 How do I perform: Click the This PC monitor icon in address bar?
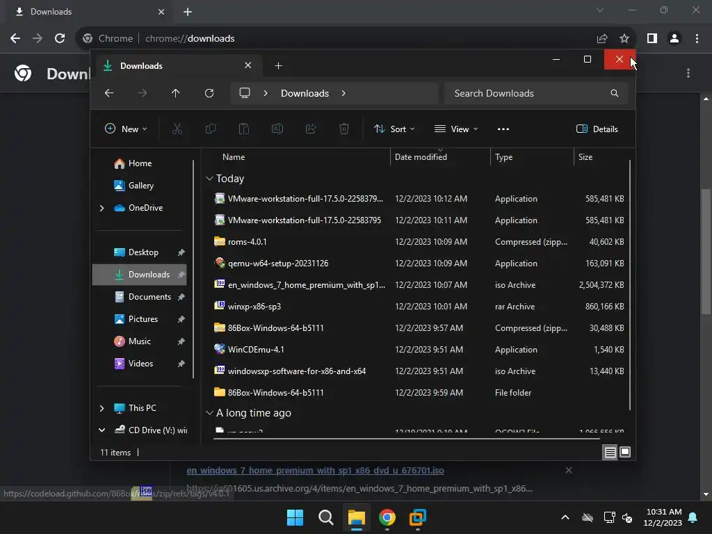pos(245,93)
